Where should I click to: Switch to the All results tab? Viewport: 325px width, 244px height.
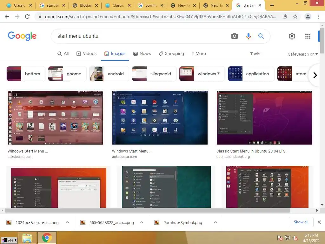(x=63, y=53)
